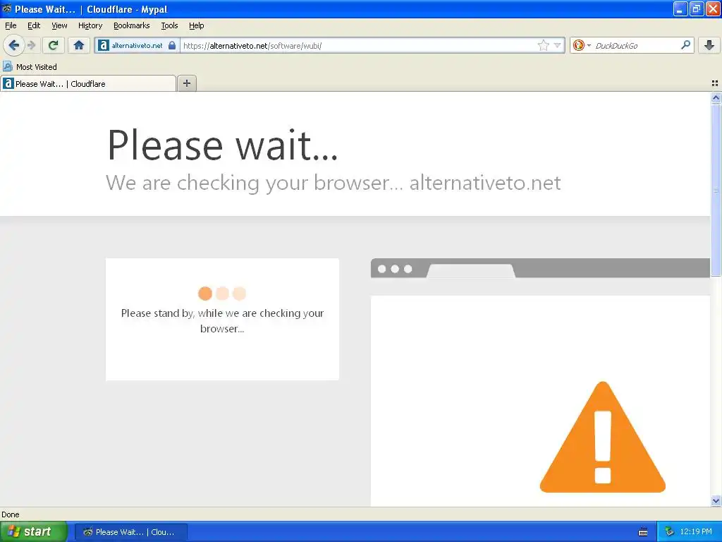Click the on-screen keyboard tray icon

(x=643, y=532)
